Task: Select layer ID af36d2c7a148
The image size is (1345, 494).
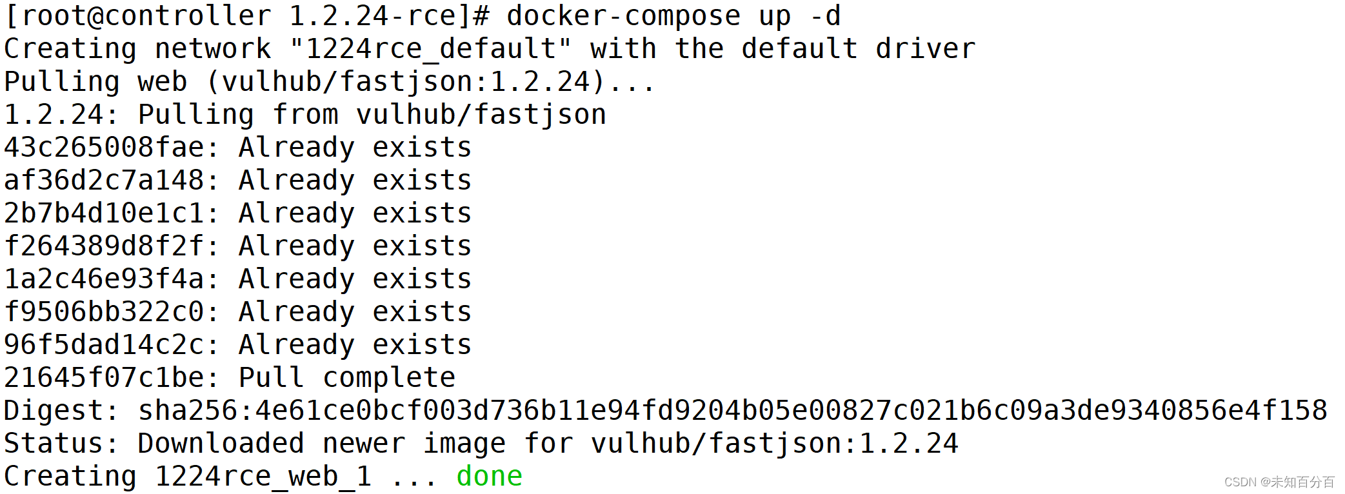Action: (105, 181)
